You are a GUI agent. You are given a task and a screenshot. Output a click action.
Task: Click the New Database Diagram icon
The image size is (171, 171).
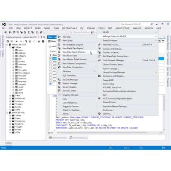[x=59, y=45]
